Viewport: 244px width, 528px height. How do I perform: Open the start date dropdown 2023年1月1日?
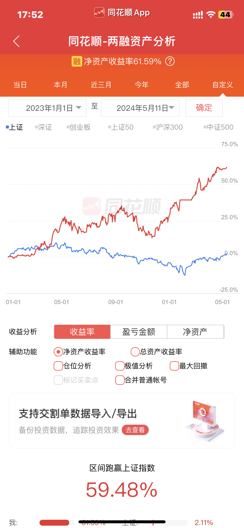pyautogui.click(x=47, y=108)
